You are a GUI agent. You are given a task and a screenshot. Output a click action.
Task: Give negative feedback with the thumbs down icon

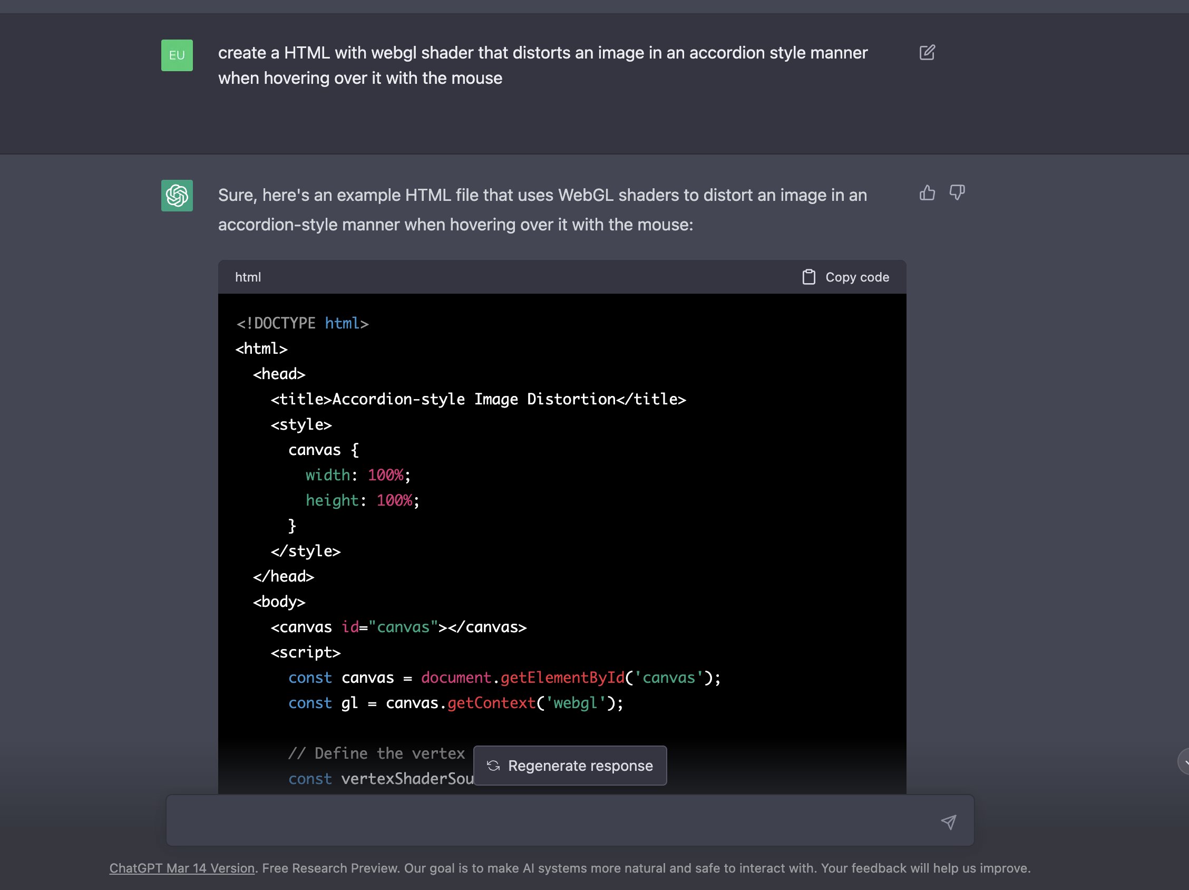957,192
